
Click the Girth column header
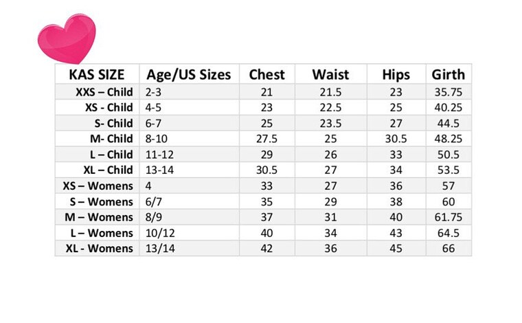point(449,75)
